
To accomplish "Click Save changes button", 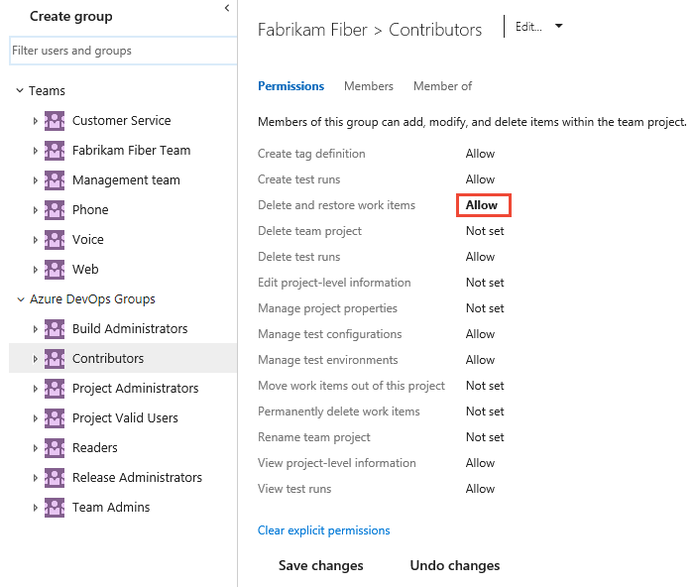I will tap(320, 566).
